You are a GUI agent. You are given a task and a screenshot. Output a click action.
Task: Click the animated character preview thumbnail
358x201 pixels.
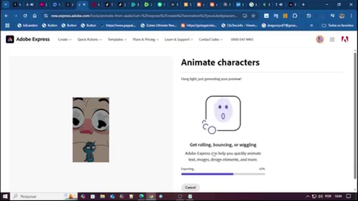tap(91, 130)
